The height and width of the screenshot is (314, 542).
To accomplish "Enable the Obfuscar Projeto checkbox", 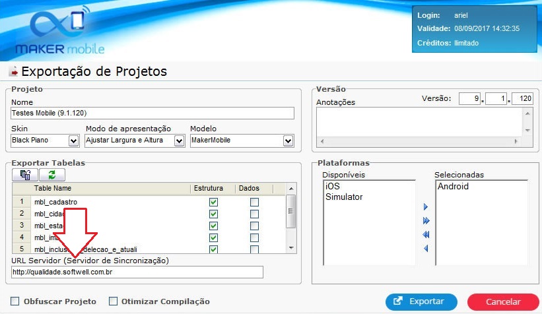I will point(15,301).
